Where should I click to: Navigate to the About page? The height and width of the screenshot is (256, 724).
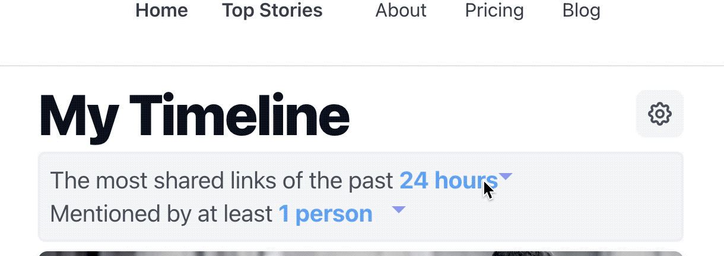pos(401,10)
